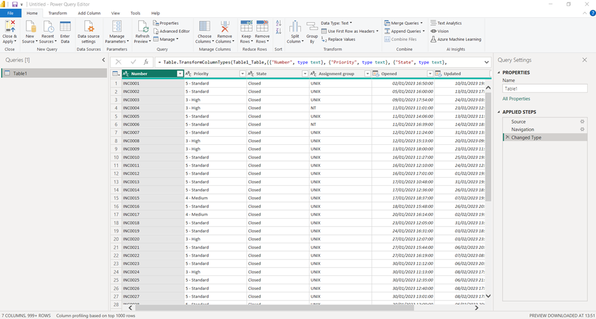Click the All Properties link
596x319 pixels.
pos(516,99)
